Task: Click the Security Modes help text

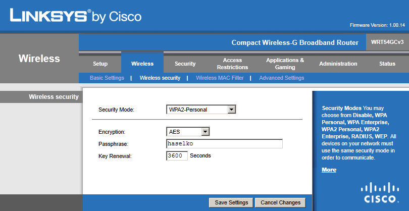Action: tap(359, 133)
